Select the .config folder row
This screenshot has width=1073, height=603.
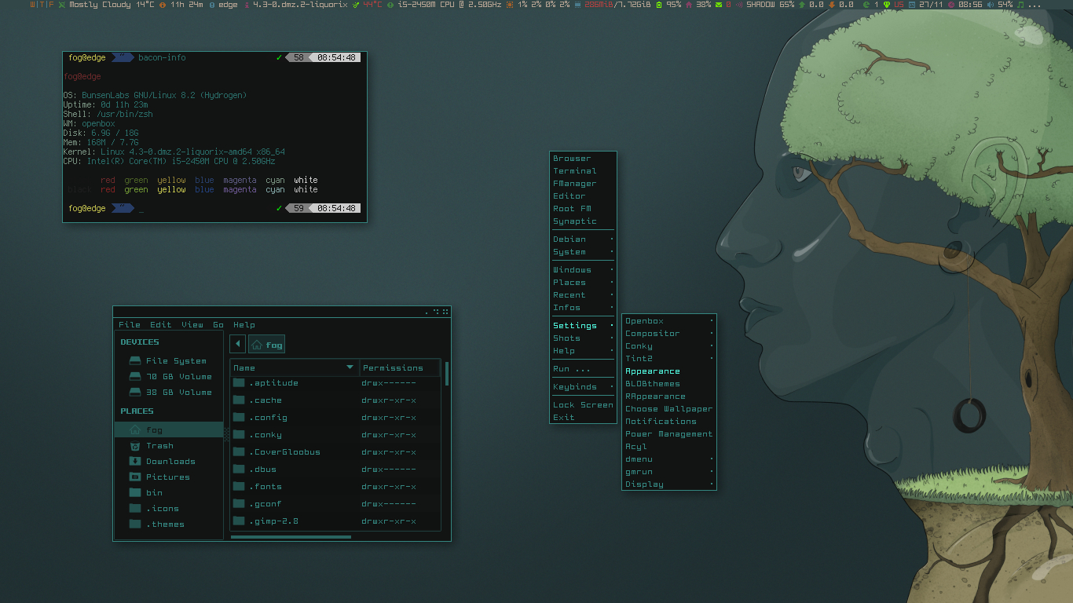[x=335, y=418]
